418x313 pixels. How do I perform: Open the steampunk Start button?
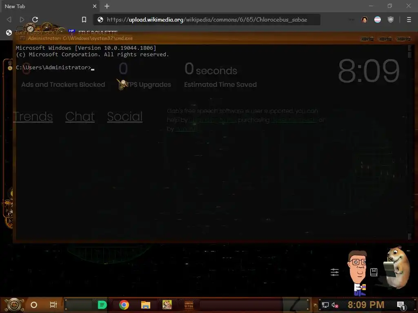(14, 305)
